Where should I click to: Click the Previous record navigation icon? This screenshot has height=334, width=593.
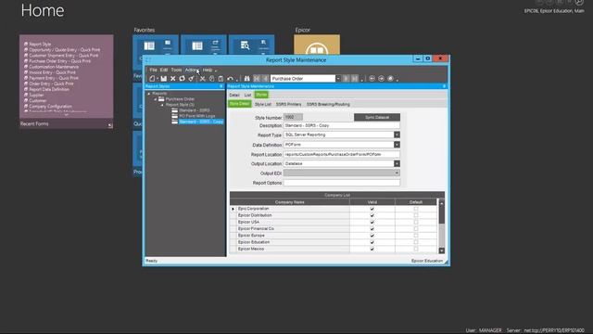[x=265, y=78]
